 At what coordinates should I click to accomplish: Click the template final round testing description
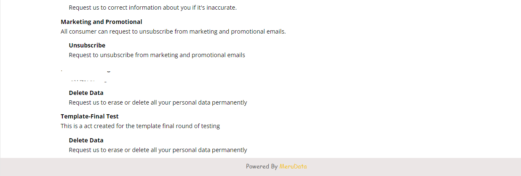pyautogui.click(x=140, y=126)
